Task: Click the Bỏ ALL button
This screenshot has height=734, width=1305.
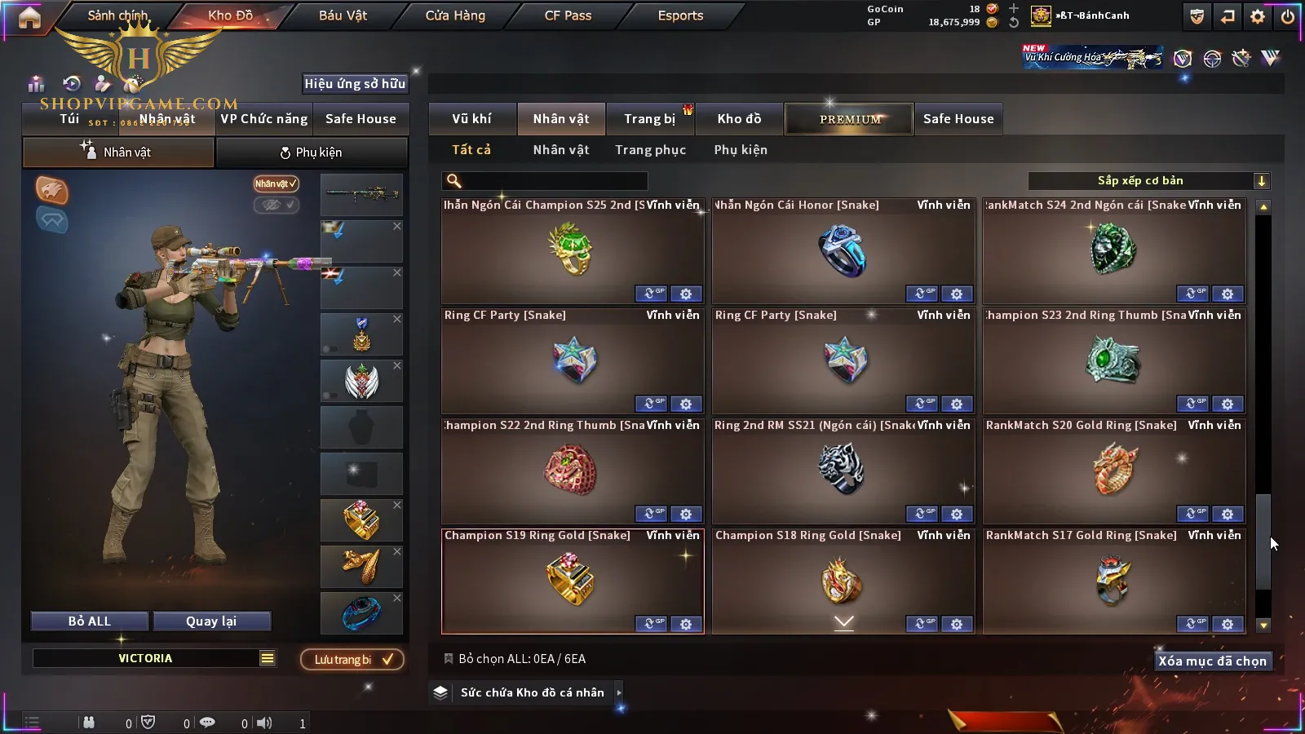Action: point(90,621)
